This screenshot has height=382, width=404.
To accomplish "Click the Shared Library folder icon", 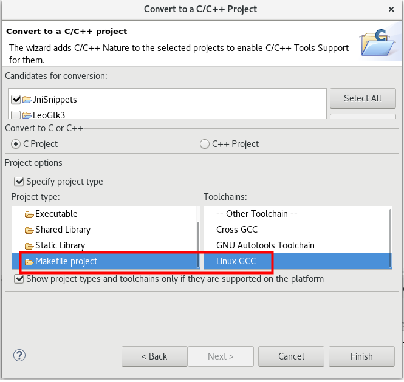I will (x=29, y=230).
